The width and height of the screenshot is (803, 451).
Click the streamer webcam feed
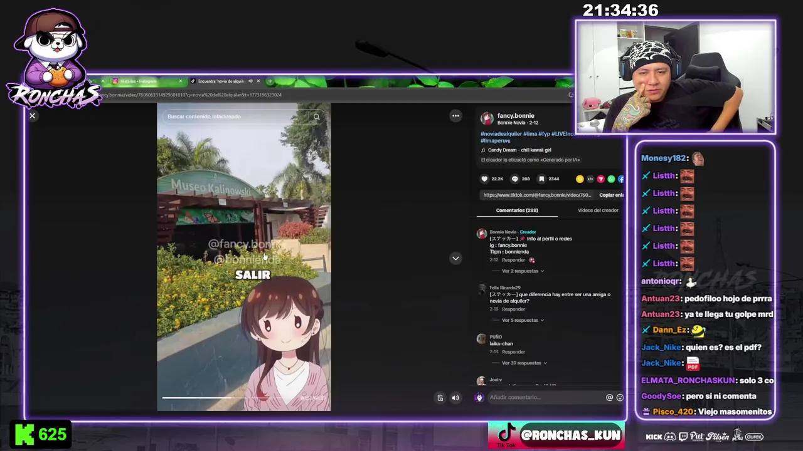coord(676,77)
